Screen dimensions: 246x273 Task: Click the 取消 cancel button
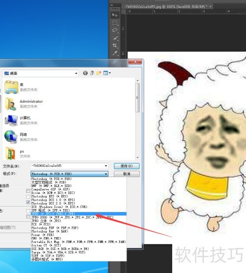click(x=126, y=174)
